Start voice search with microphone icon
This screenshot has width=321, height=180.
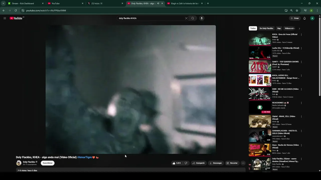click(202, 18)
